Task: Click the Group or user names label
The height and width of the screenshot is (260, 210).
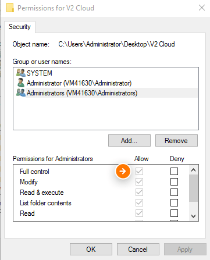Action: tap(42, 62)
